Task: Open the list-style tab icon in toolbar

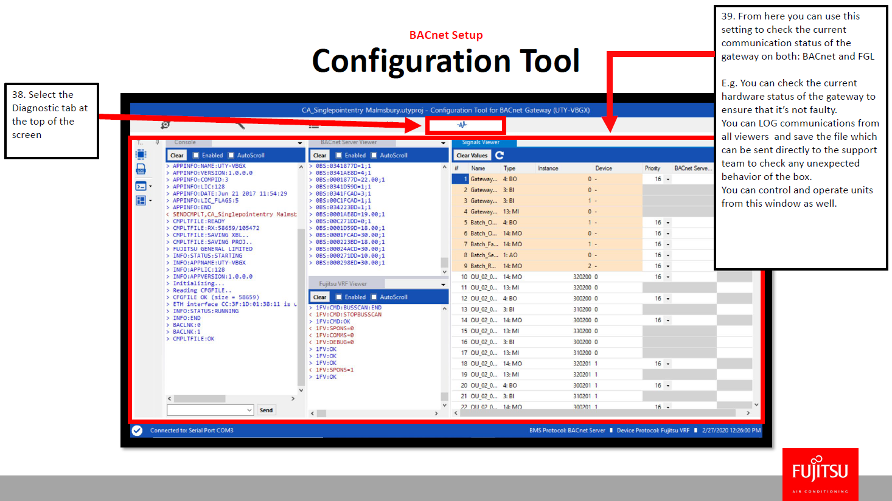Action: tap(313, 125)
